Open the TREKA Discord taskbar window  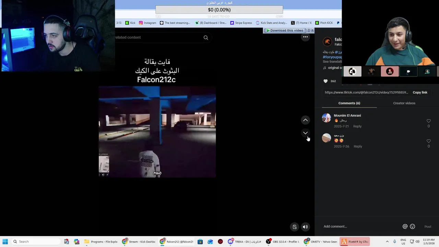(245, 242)
